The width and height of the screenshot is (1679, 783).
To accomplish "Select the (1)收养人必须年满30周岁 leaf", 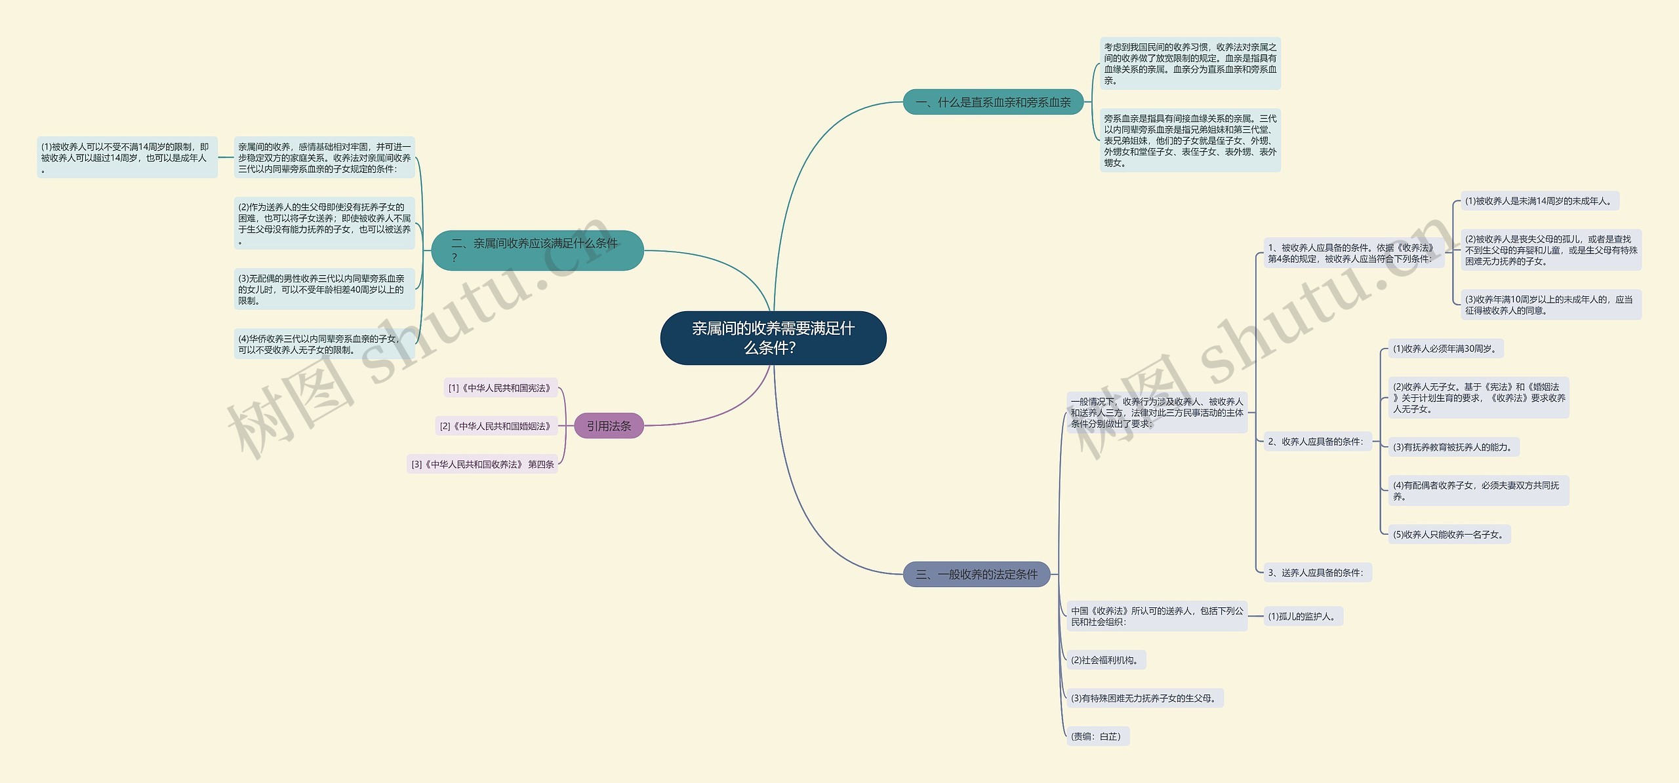I will pos(1446,349).
